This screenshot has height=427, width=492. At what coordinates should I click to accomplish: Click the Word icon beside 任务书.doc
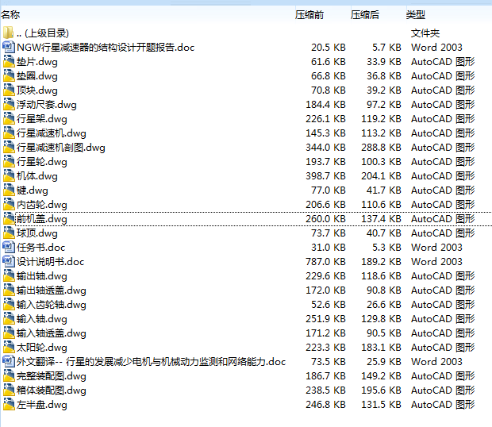pyautogui.click(x=9, y=247)
